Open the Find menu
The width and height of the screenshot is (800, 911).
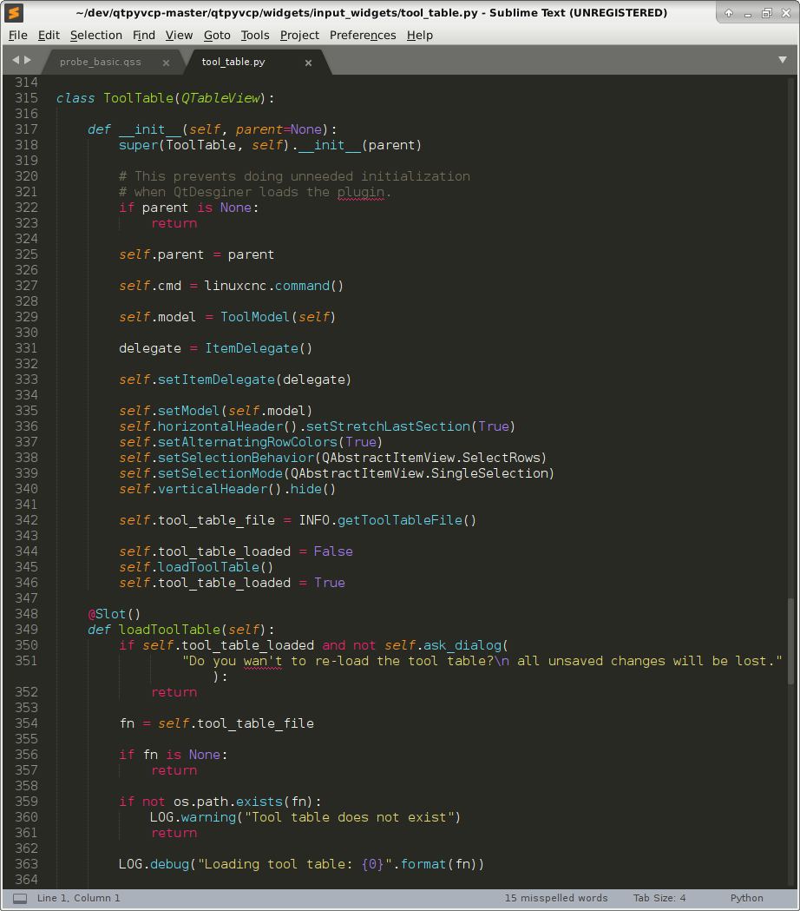[x=144, y=36]
